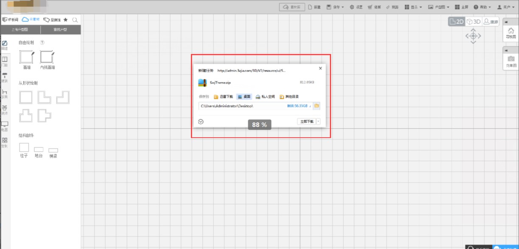The image size is (519, 249).
Task: Open the 保存 save dropdown
Action: pyautogui.click(x=335, y=7)
